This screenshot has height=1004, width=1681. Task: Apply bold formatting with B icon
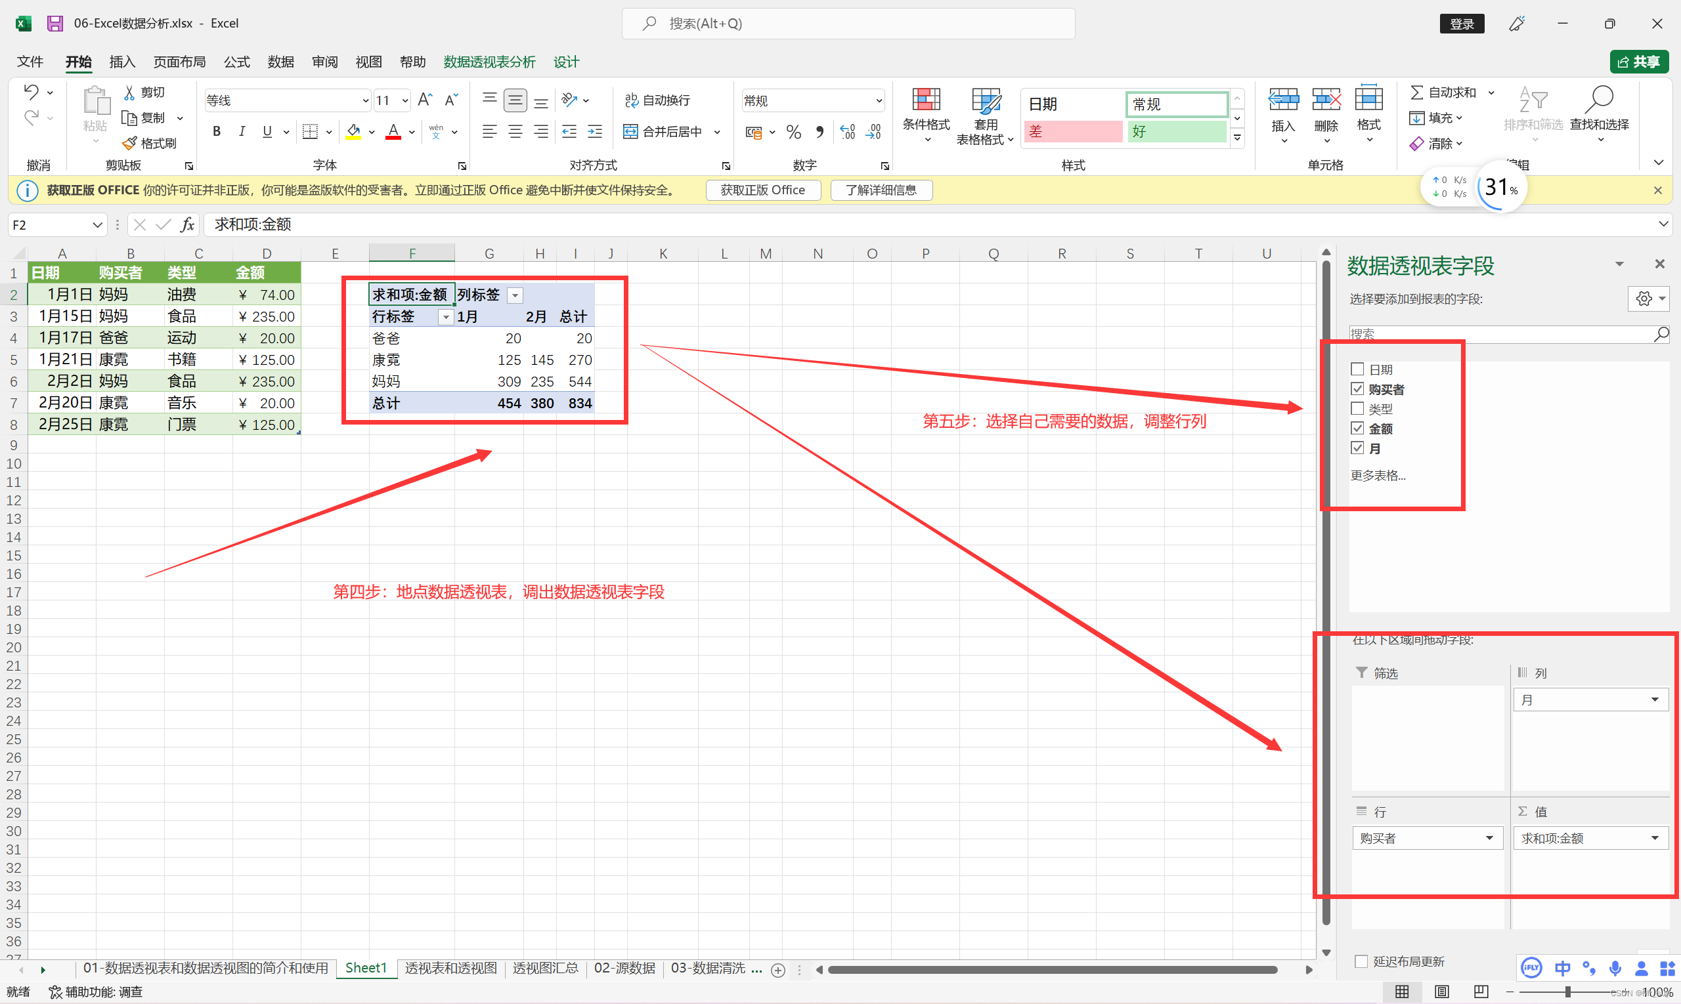tap(217, 131)
